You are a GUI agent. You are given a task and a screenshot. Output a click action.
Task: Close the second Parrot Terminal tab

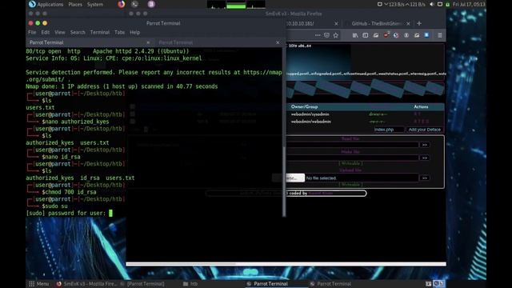tap(278, 42)
